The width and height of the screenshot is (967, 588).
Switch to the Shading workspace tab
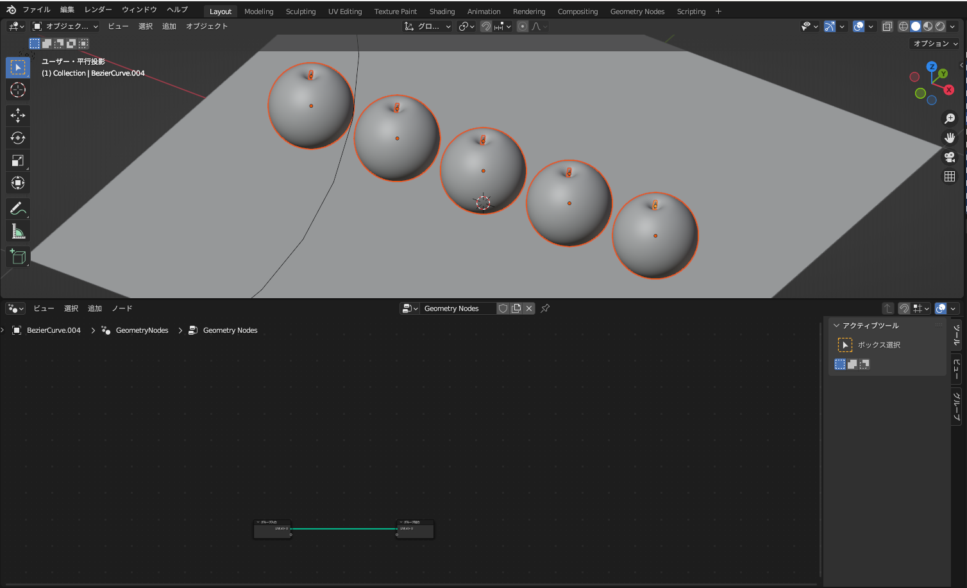[442, 10]
